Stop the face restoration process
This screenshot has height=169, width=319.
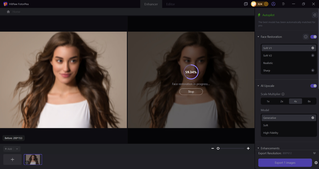[191, 92]
